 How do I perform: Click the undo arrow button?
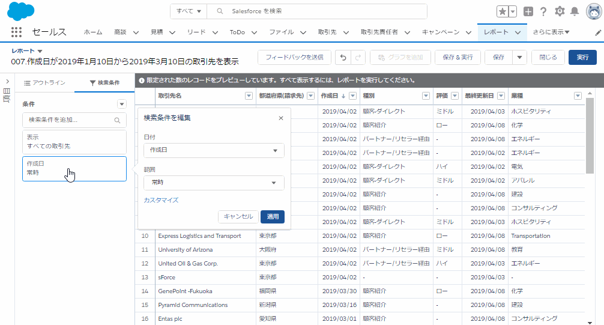(343, 58)
